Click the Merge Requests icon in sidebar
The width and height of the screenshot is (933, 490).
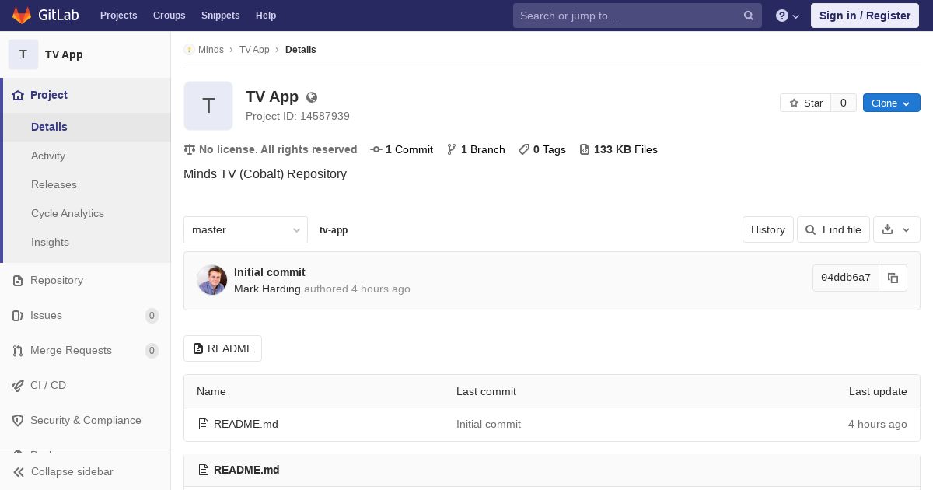coord(18,351)
